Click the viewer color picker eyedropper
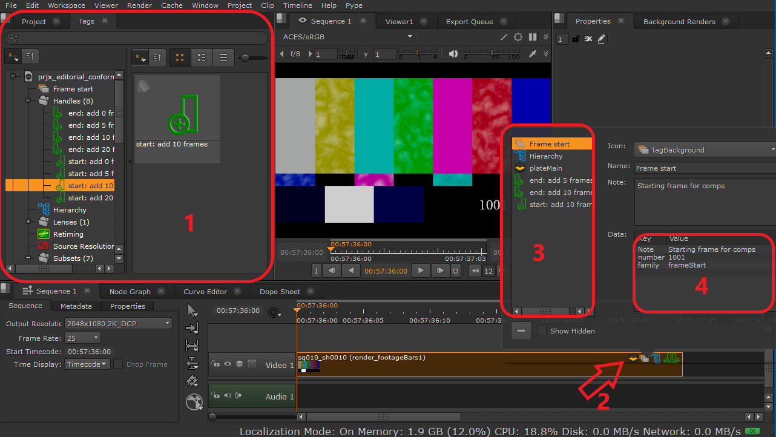Image resolution: width=776 pixels, height=437 pixels. point(533,54)
